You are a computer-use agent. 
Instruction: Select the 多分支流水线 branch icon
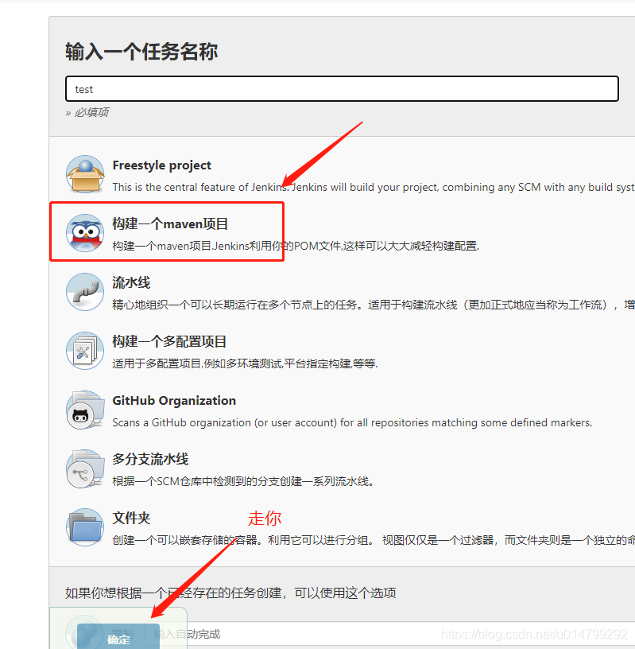(x=85, y=468)
